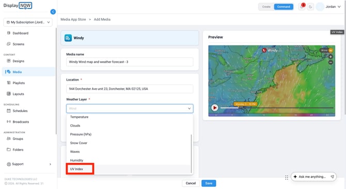Image resolution: width=346 pixels, height=189 pixels.
Task: Toggle dark mode moon icon
Action: point(310,7)
